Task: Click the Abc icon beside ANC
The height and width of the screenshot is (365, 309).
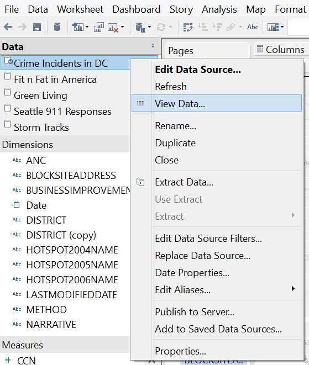Action: [x=17, y=160]
